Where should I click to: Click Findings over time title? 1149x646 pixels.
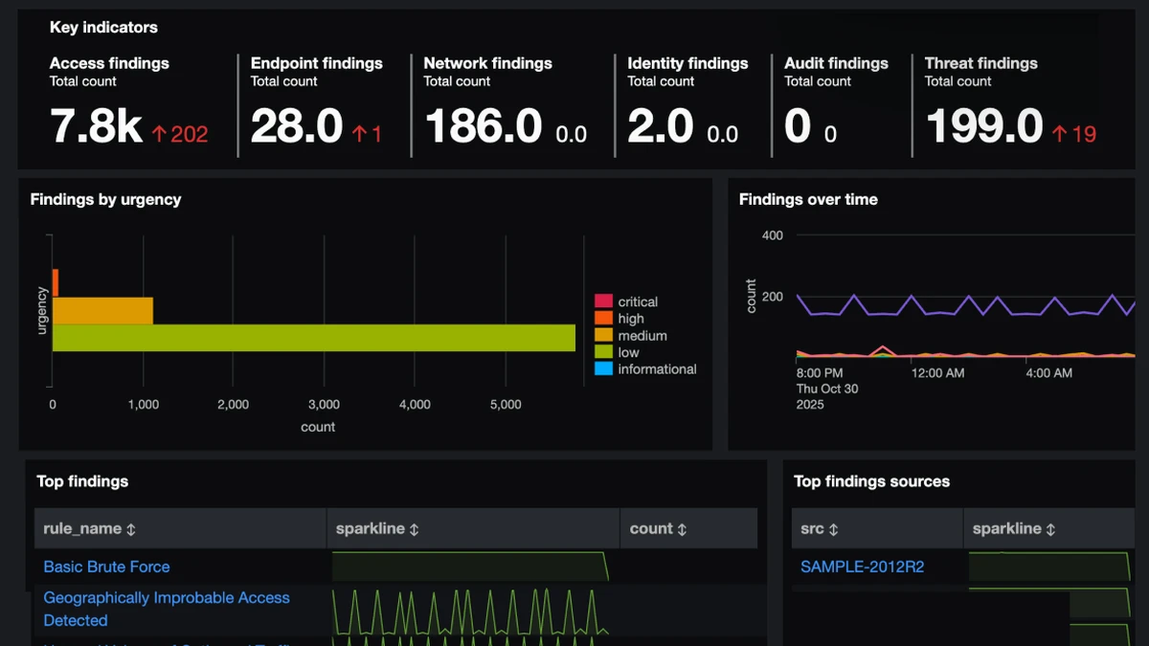[x=808, y=200]
